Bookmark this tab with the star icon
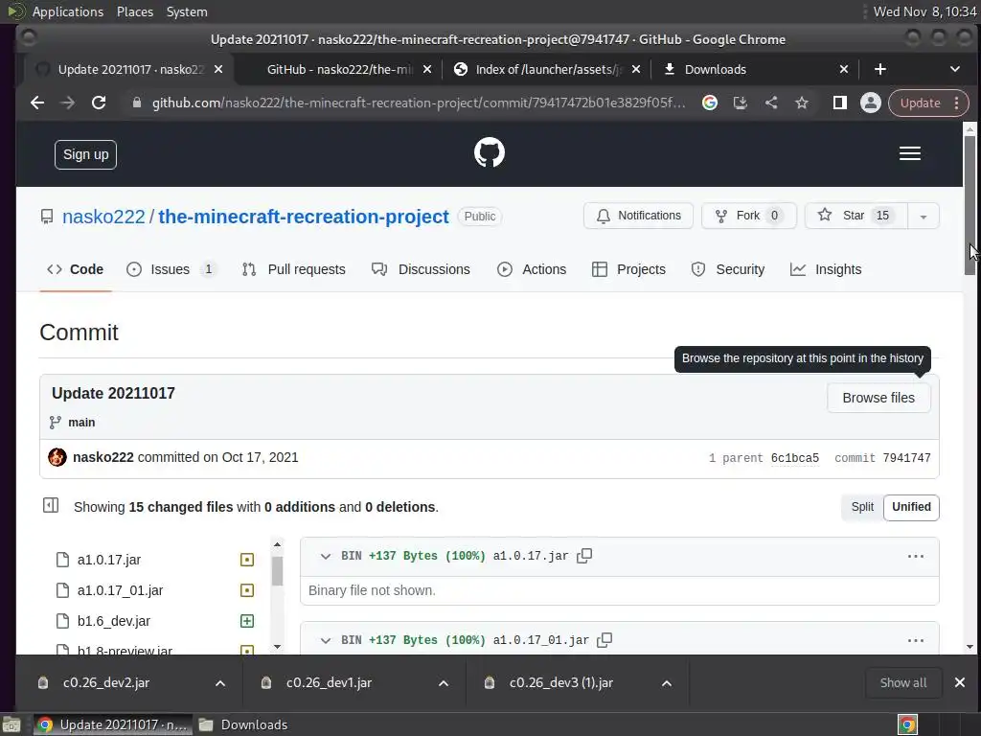The height and width of the screenshot is (736, 981). click(x=802, y=103)
